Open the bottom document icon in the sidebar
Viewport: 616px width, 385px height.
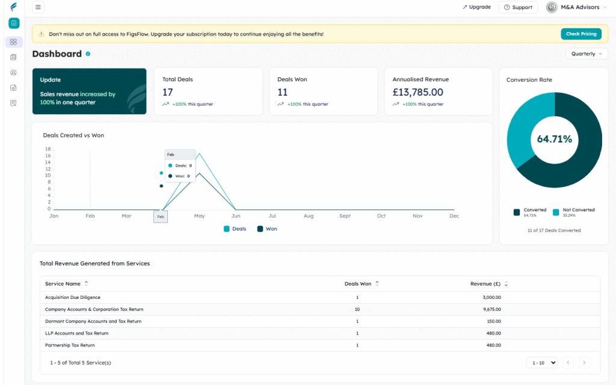[13, 103]
